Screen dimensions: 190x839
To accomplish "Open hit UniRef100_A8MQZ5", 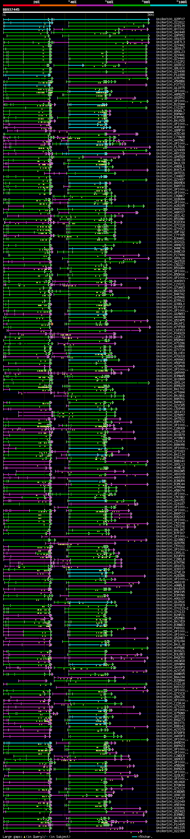I will 170,94.
